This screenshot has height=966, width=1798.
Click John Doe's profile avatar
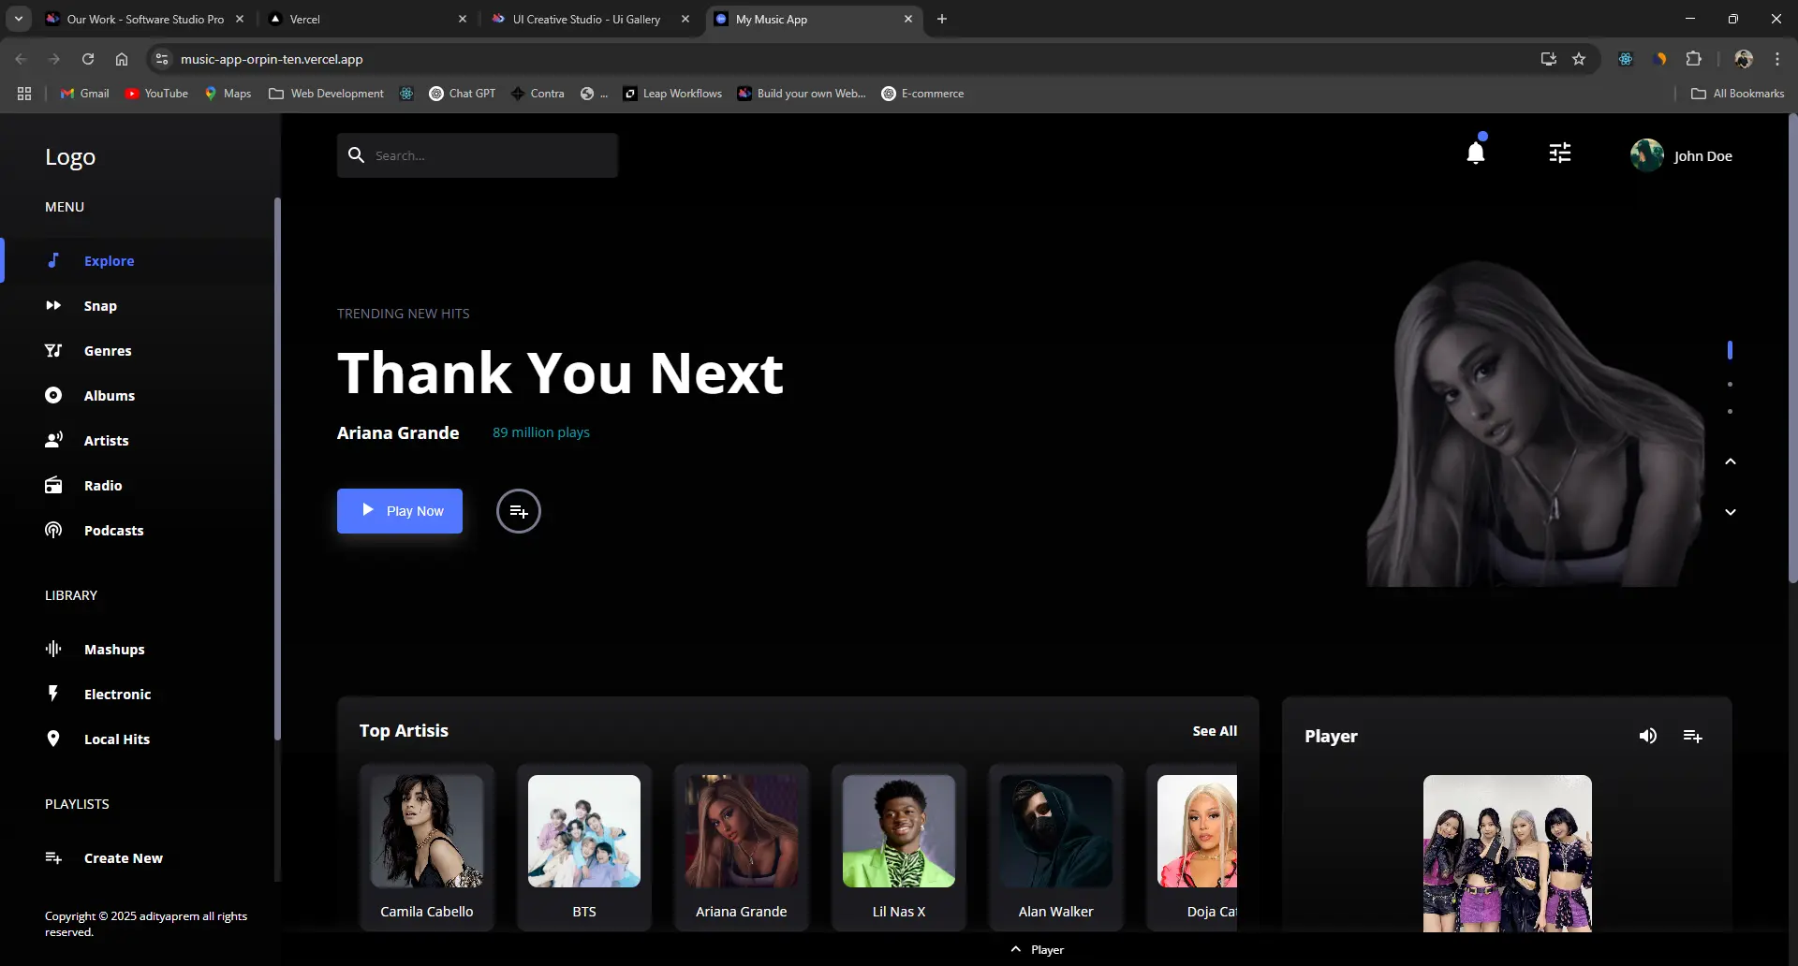click(x=1647, y=155)
